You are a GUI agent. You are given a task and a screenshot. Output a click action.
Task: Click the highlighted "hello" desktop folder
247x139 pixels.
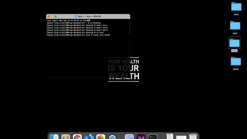click(x=234, y=43)
